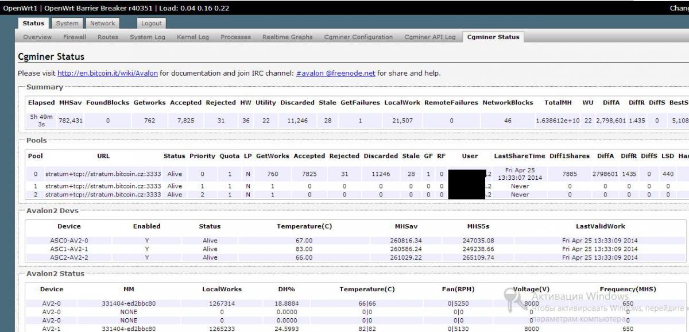This screenshot has height=332, width=689.
Task: Click the Quota column header in Pools
Action: pos(230,156)
